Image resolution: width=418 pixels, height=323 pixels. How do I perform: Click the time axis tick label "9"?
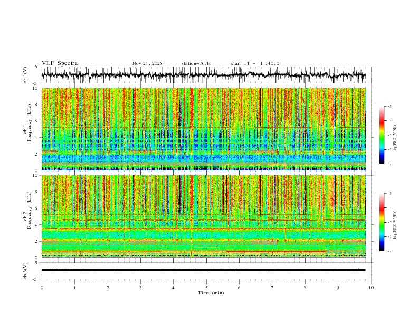tap(338, 288)
